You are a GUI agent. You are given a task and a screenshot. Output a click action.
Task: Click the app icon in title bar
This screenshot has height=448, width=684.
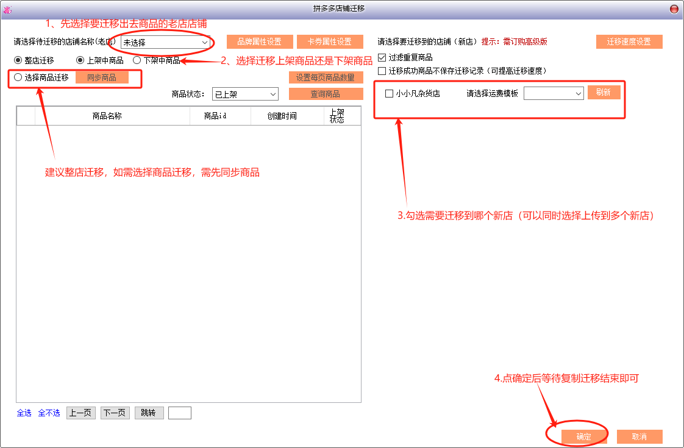[7, 9]
